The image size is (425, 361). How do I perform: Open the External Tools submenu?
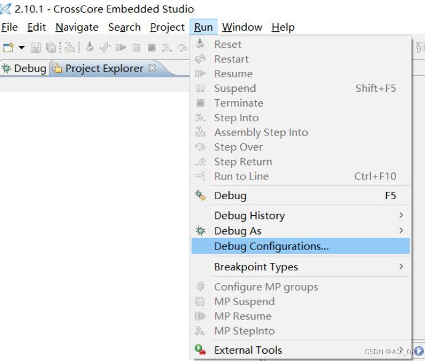click(x=300, y=350)
